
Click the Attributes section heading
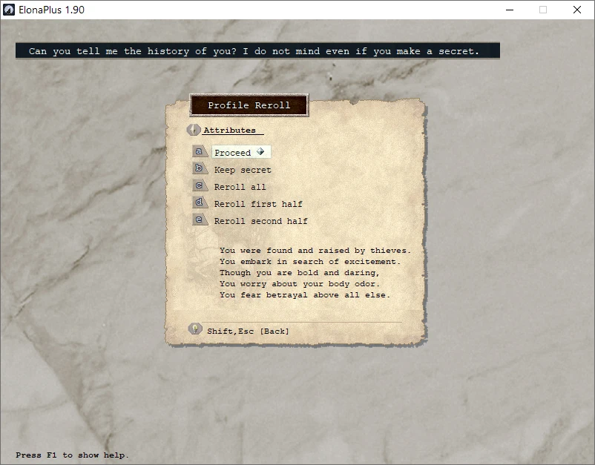click(x=229, y=130)
